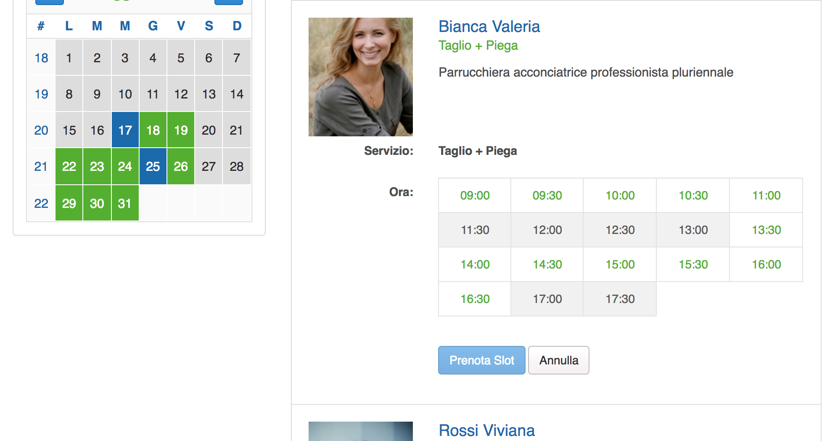Screen dimensions: 835x441
Task: Choose the 09:00 time slot
Action: (x=475, y=195)
